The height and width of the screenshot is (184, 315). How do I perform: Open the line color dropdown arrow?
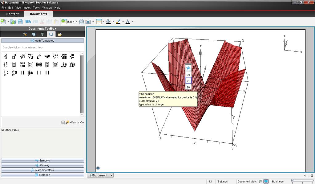[x=123, y=22]
